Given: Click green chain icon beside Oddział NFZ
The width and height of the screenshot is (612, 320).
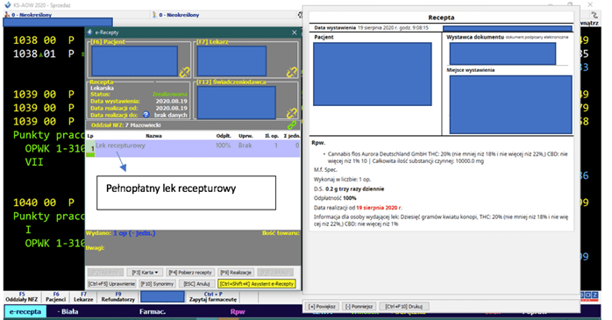Looking at the screenshot, I should [292, 125].
